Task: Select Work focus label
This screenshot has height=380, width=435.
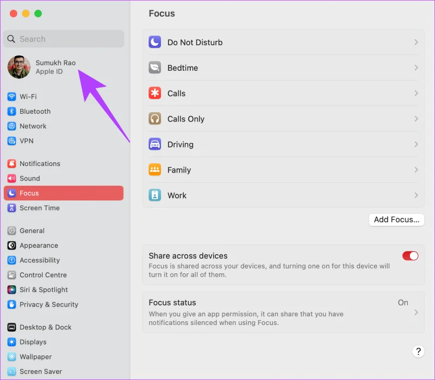Action: click(x=177, y=195)
